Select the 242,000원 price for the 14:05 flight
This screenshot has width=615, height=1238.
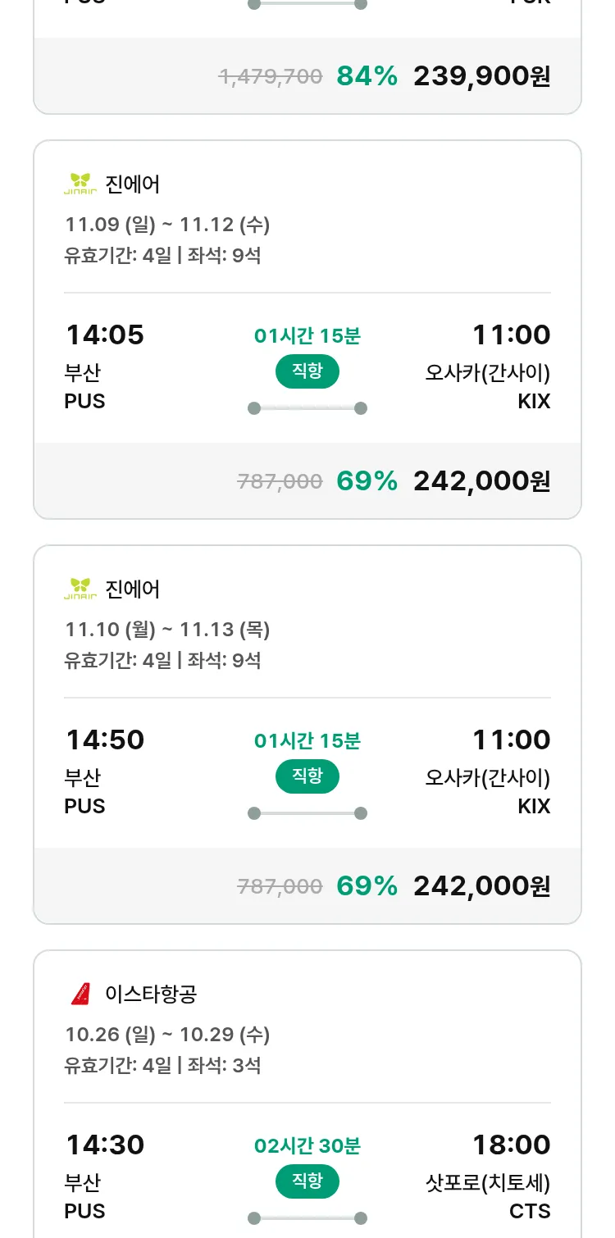tap(481, 481)
